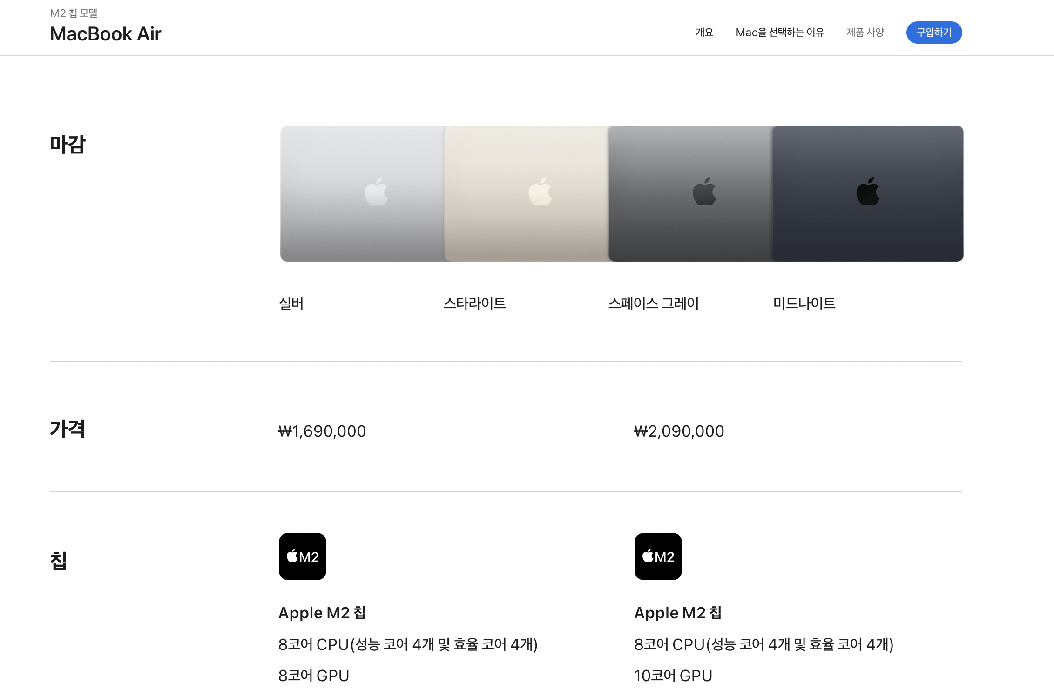Click Apple logo on Space Gray MacBook
The height and width of the screenshot is (689, 1054).
704,192
